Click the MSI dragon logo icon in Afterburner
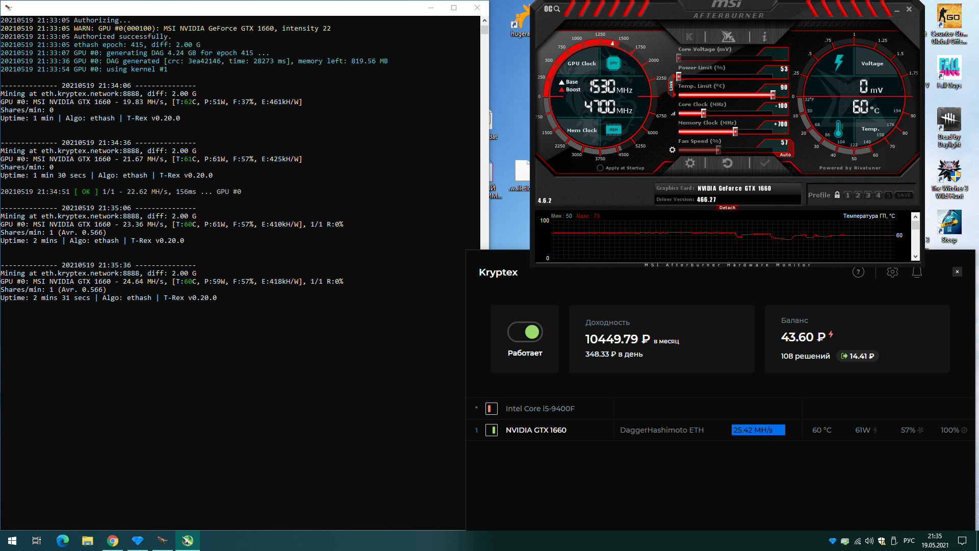 tap(728, 36)
